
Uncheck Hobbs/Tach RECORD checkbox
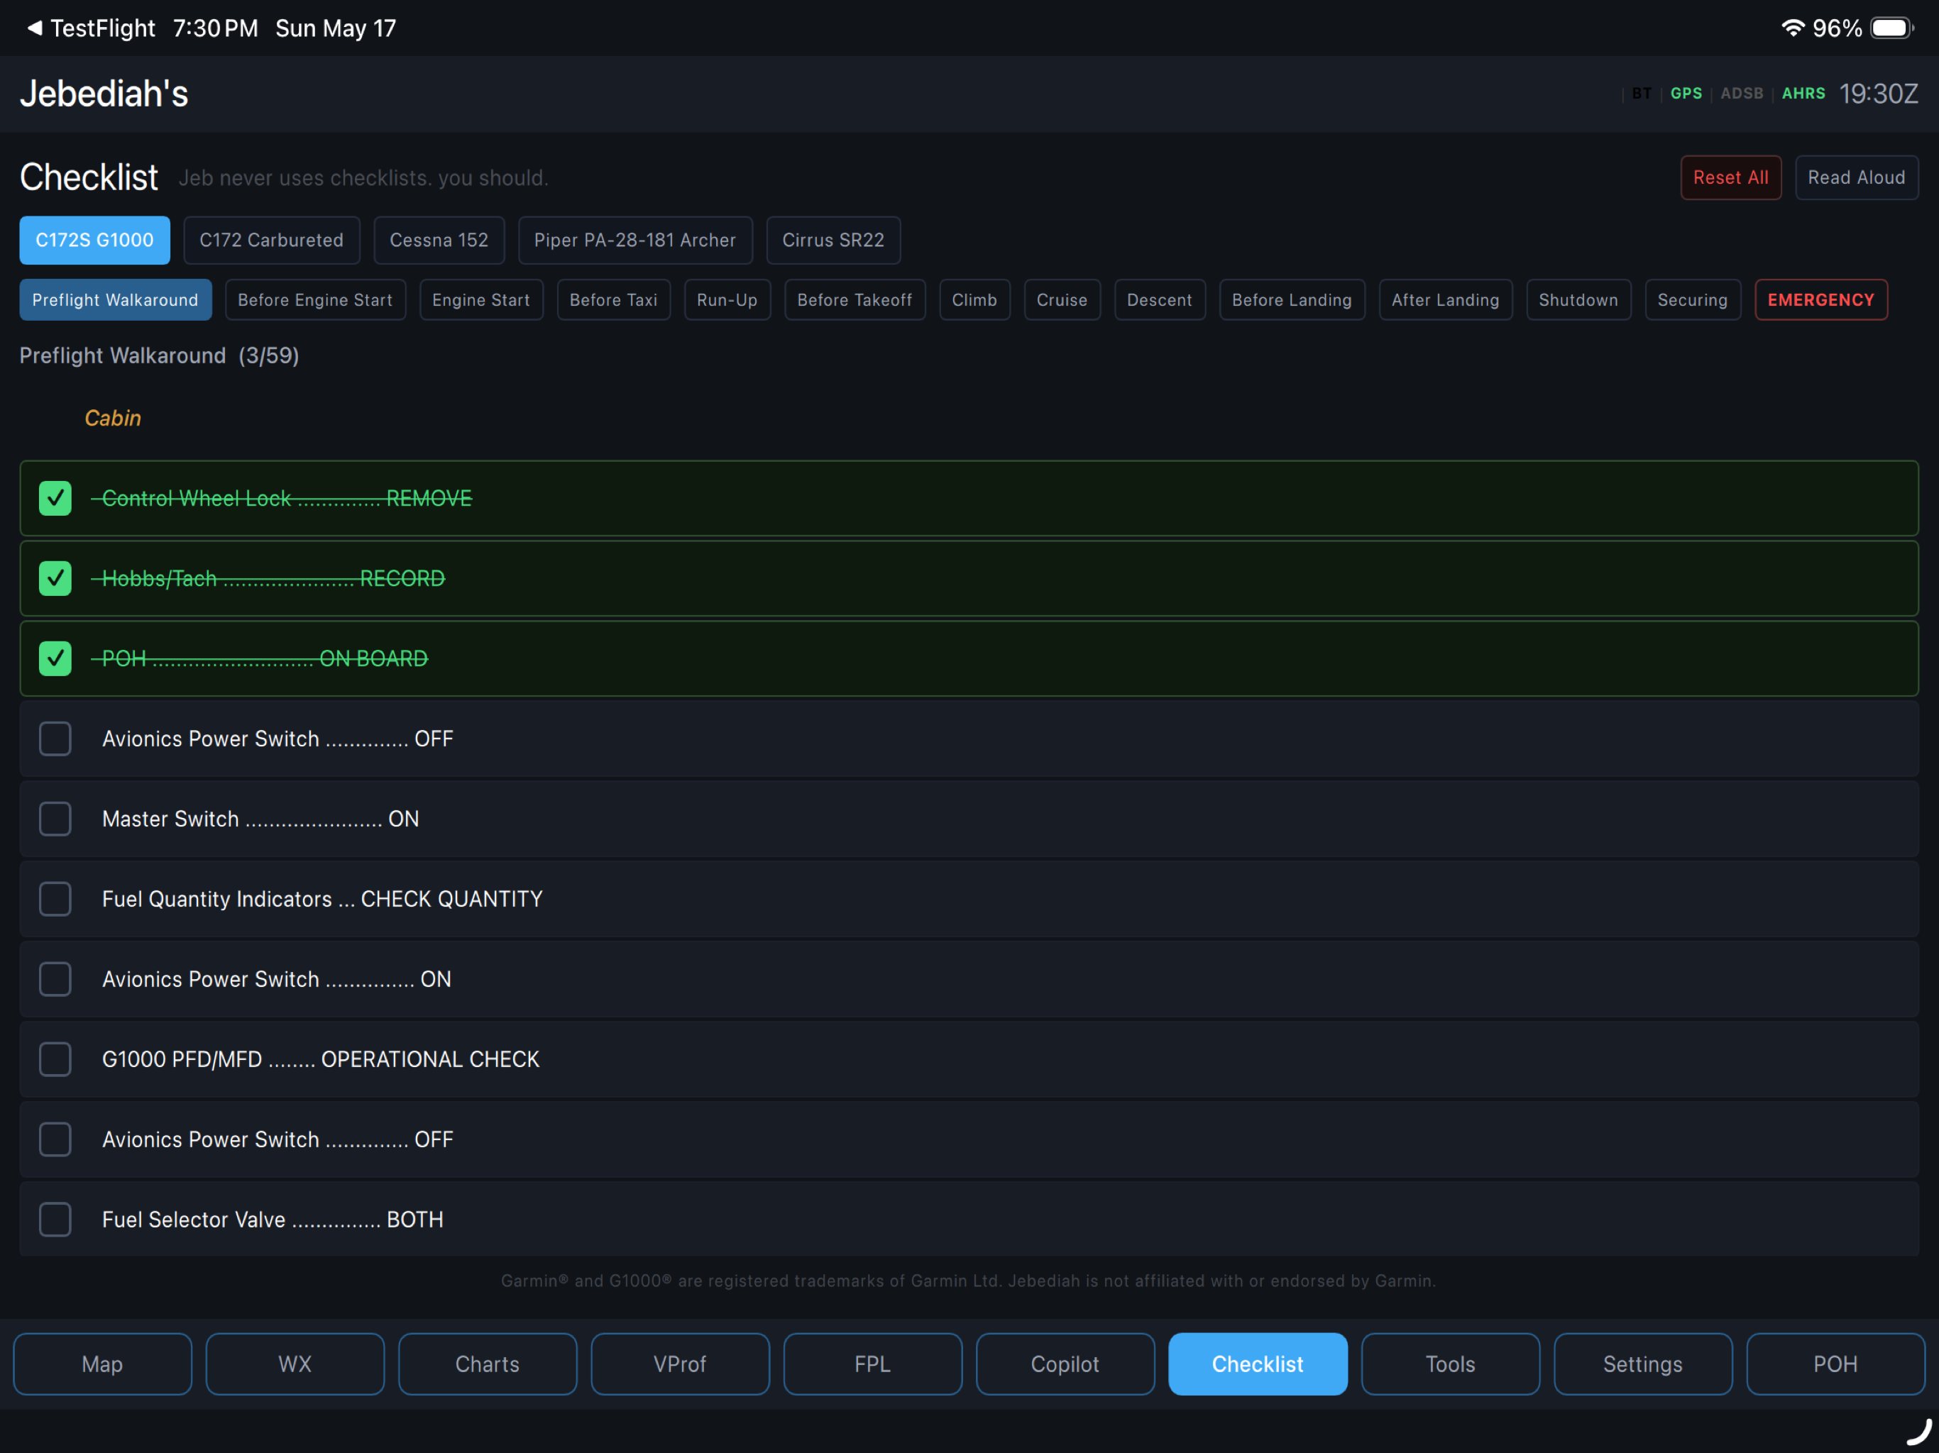click(55, 578)
